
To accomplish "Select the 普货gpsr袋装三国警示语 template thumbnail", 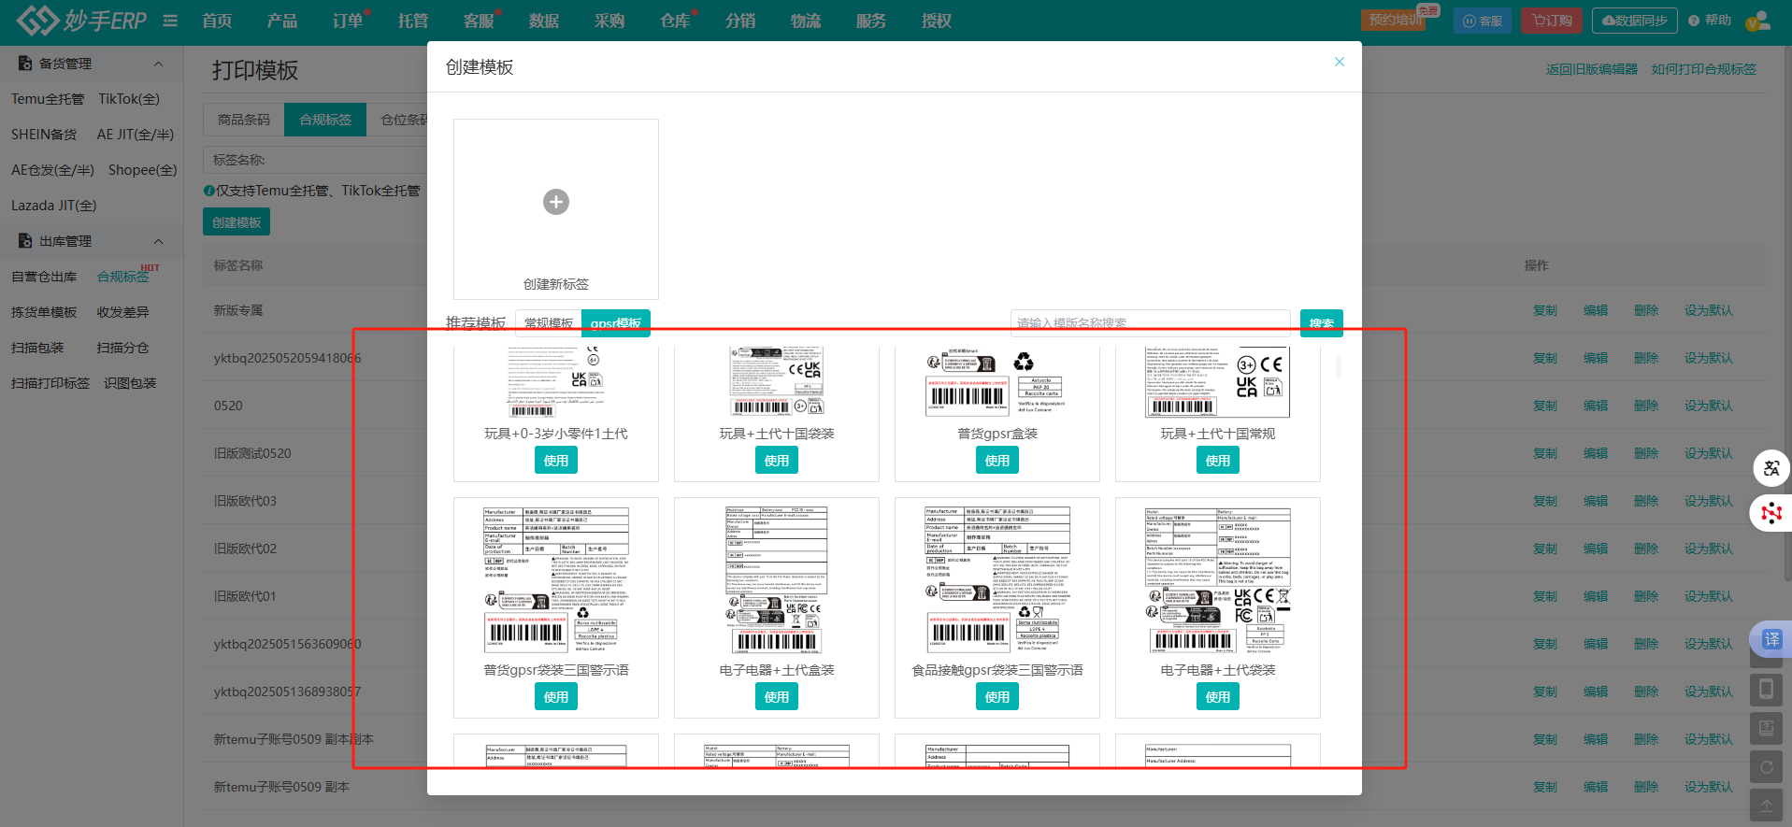I will tap(556, 580).
